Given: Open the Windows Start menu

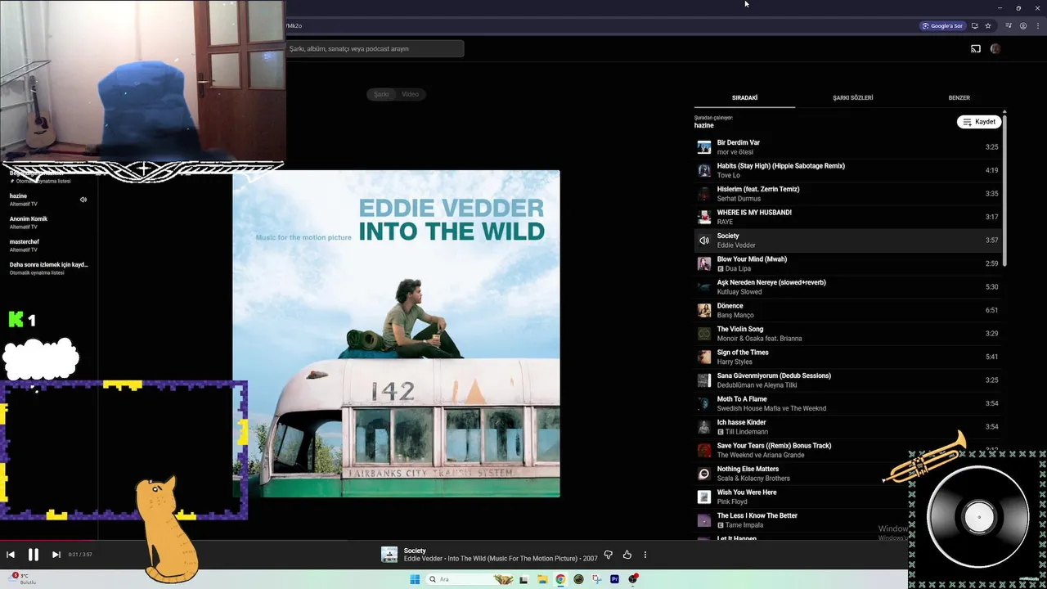Looking at the screenshot, I should pyautogui.click(x=415, y=579).
